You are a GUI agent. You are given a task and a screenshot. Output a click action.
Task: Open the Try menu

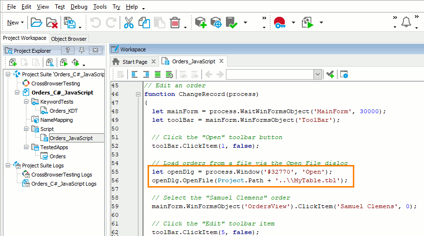(x=116, y=7)
